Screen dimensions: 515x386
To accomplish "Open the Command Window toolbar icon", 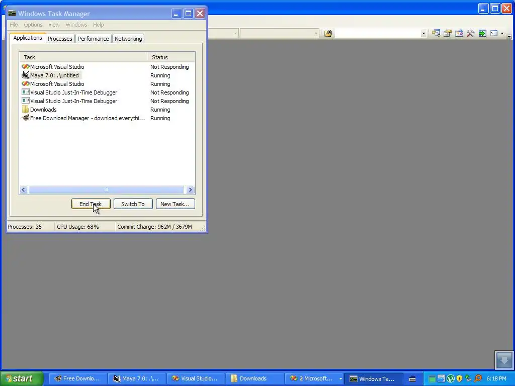I will click(x=494, y=33).
